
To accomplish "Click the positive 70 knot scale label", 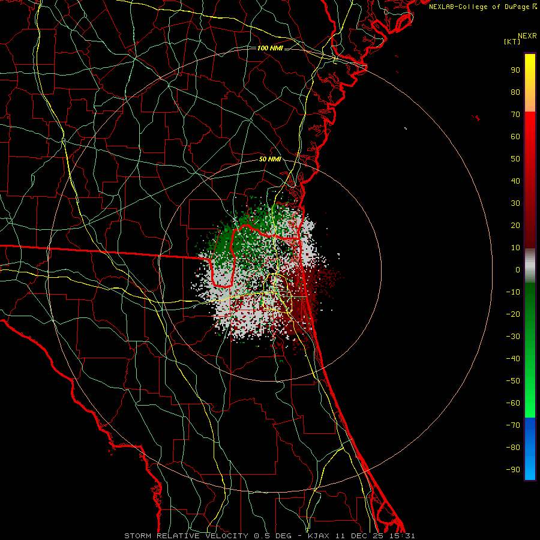I will (515, 115).
